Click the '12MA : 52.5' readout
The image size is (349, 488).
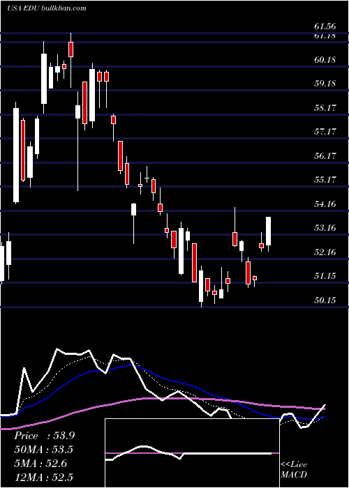point(44,477)
